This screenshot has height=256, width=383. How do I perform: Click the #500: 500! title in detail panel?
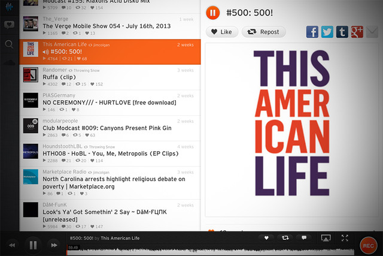(x=250, y=13)
